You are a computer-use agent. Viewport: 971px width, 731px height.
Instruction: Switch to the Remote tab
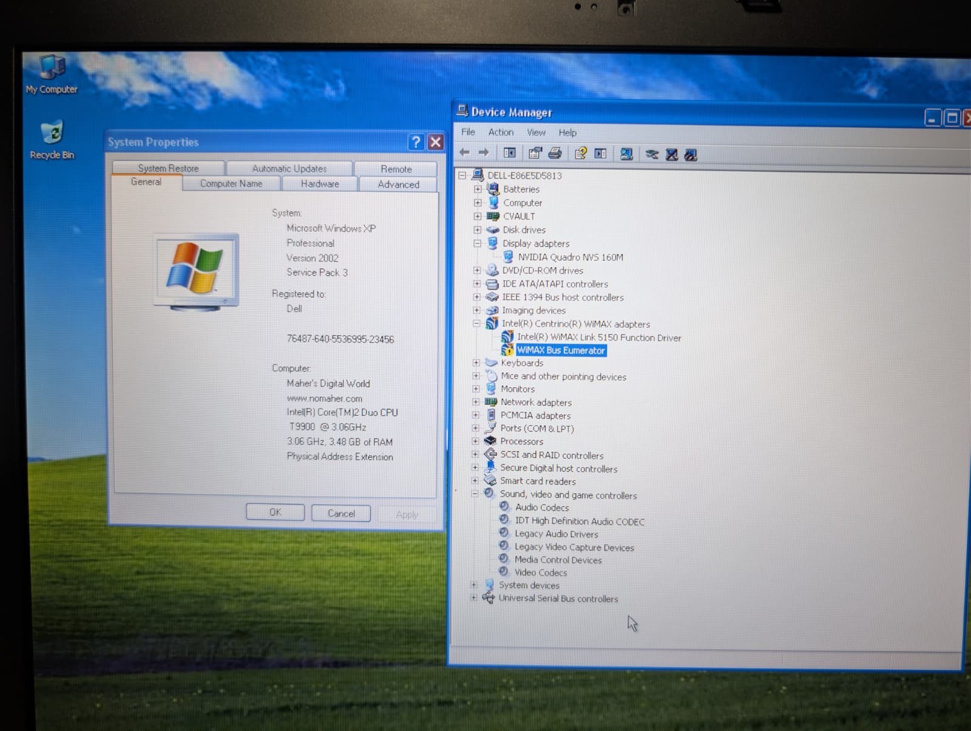(396, 169)
